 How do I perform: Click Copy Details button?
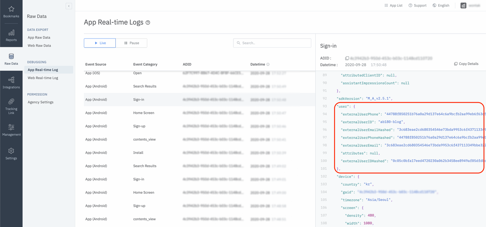pos(466,64)
